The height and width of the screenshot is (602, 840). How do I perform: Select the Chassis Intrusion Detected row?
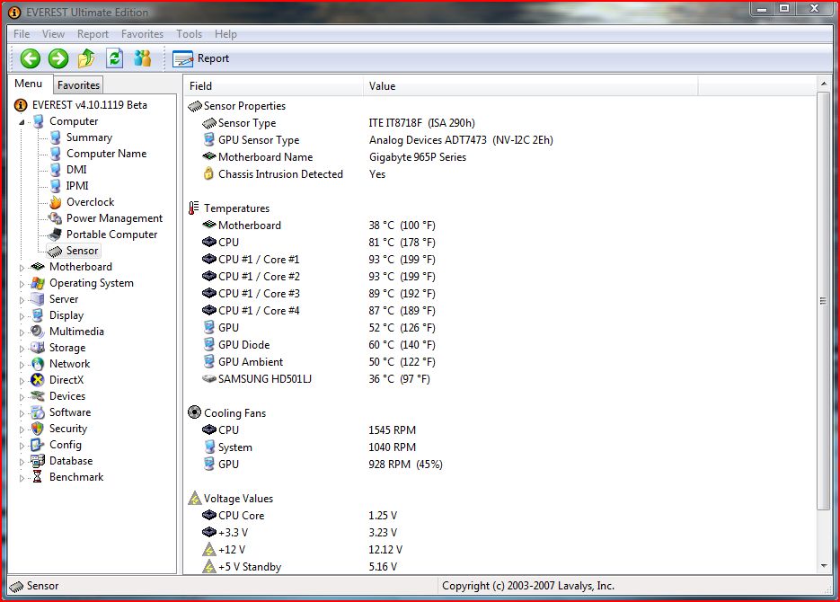point(500,174)
